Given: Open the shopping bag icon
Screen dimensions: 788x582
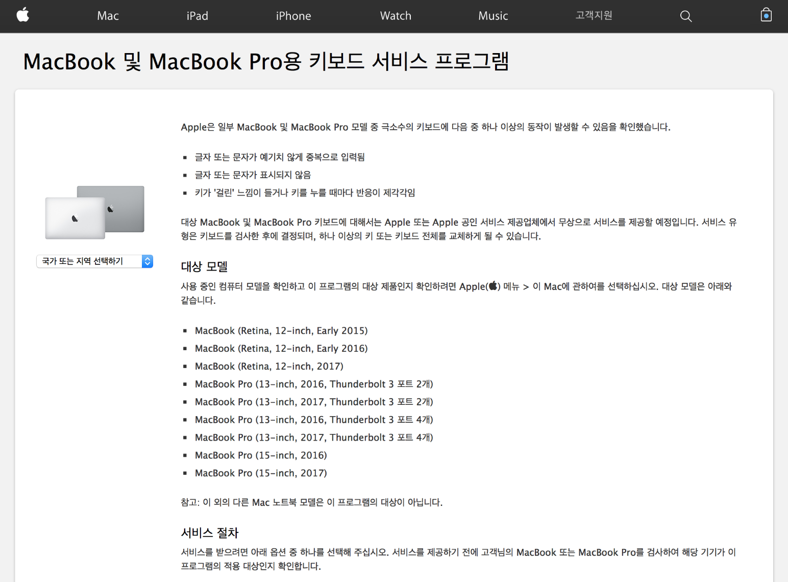Looking at the screenshot, I should coord(766,15).
